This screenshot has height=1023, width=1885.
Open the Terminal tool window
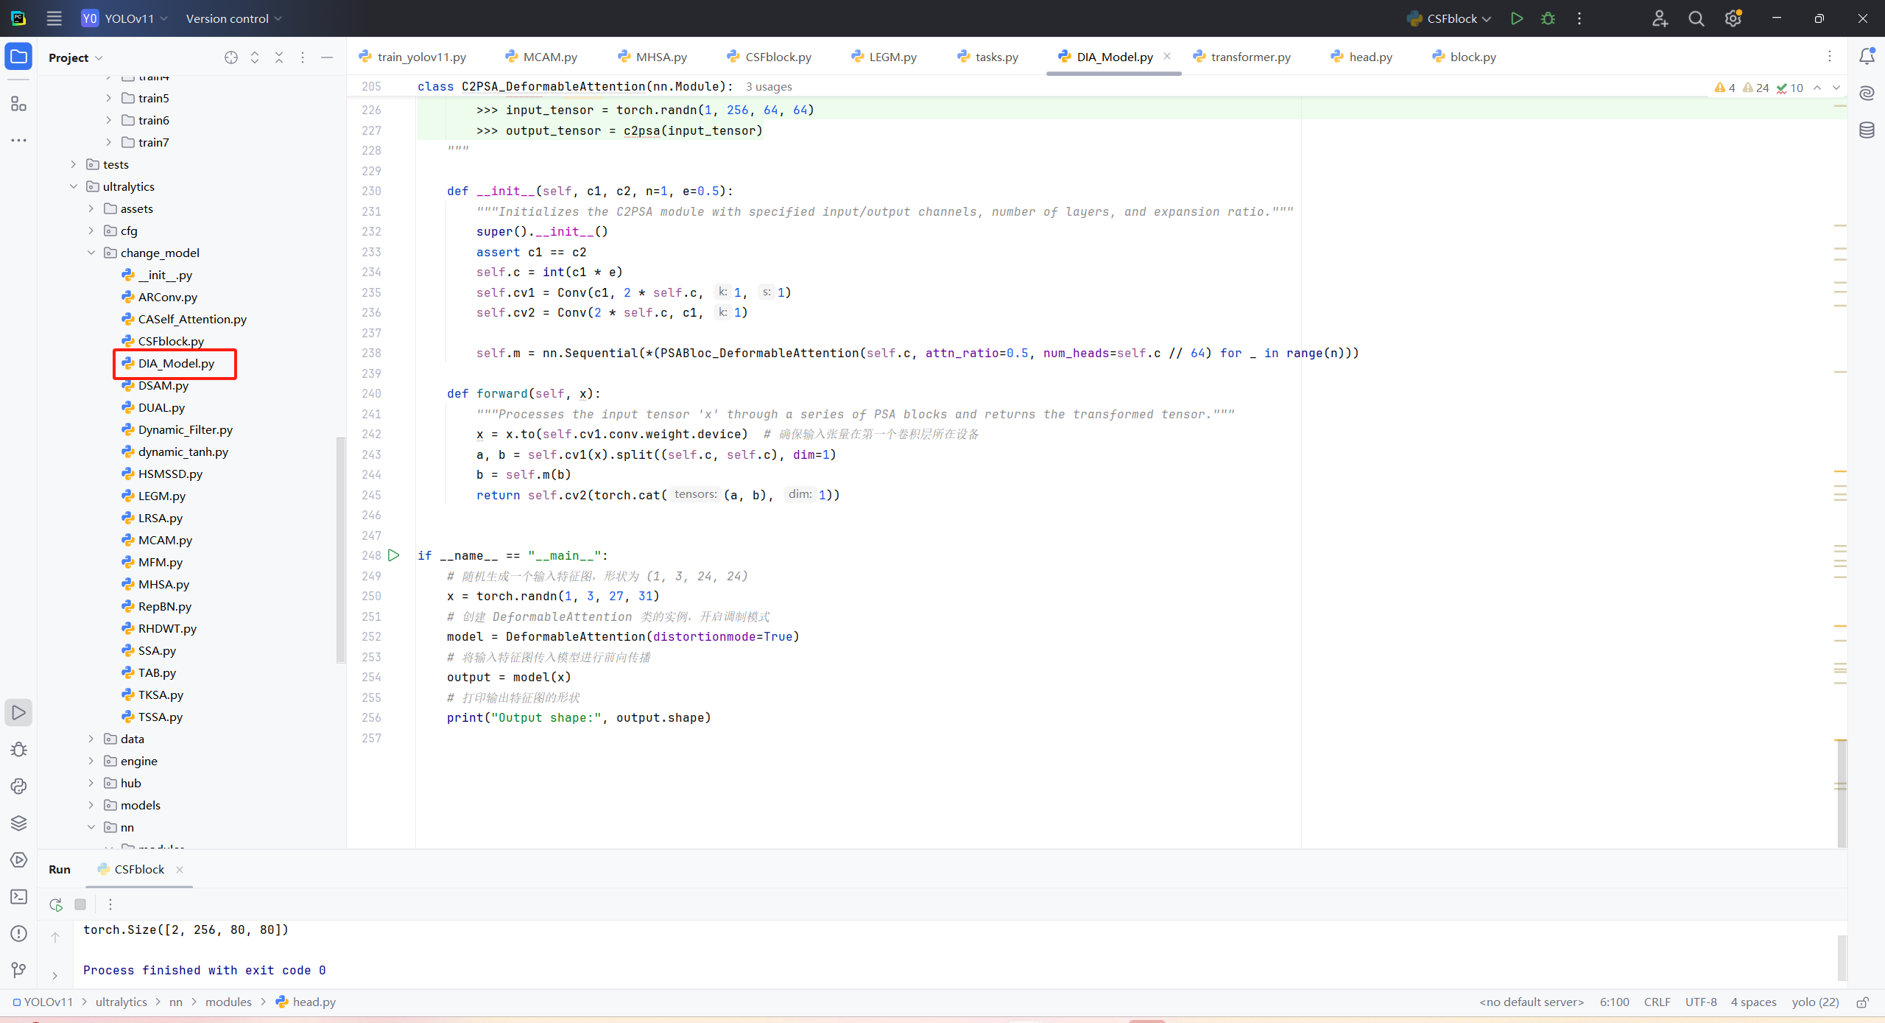(x=19, y=896)
